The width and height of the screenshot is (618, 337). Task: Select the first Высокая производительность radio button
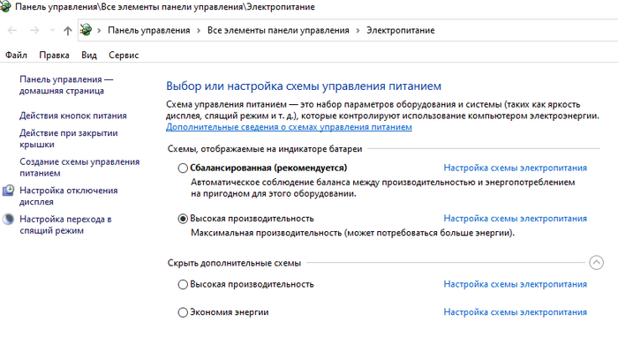click(x=183, y=219)
